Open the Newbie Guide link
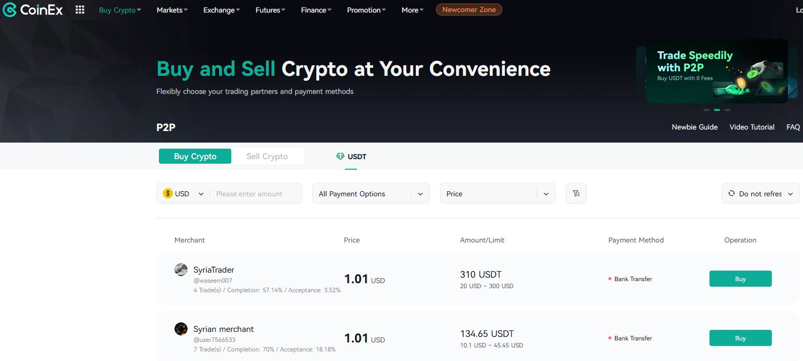Screen dimensions: 803x361 click(694, 127)
